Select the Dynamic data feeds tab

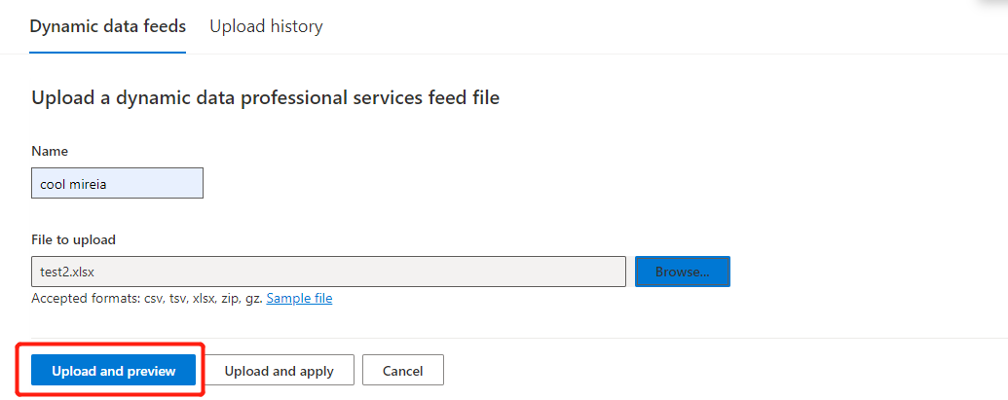108,26
